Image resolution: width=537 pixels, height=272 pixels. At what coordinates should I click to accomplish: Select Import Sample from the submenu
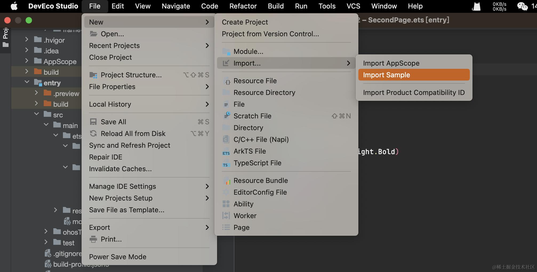[414, 75]
